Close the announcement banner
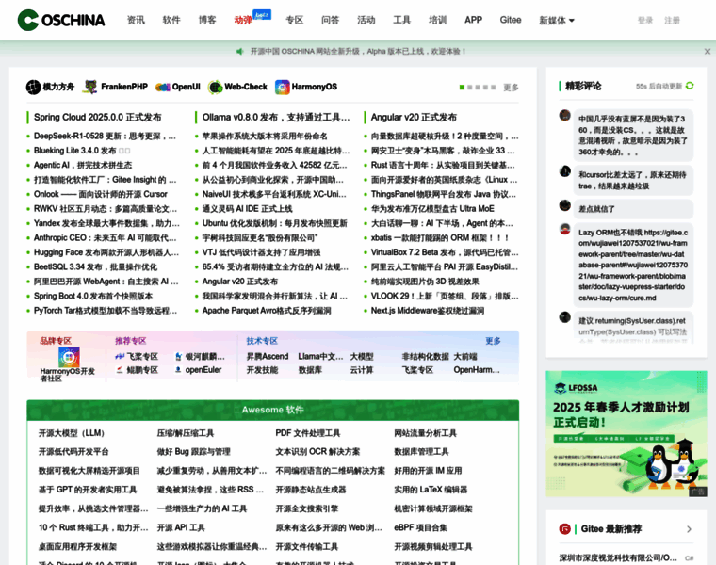Screen dimensions: 716x565 (x=708, y=52)
